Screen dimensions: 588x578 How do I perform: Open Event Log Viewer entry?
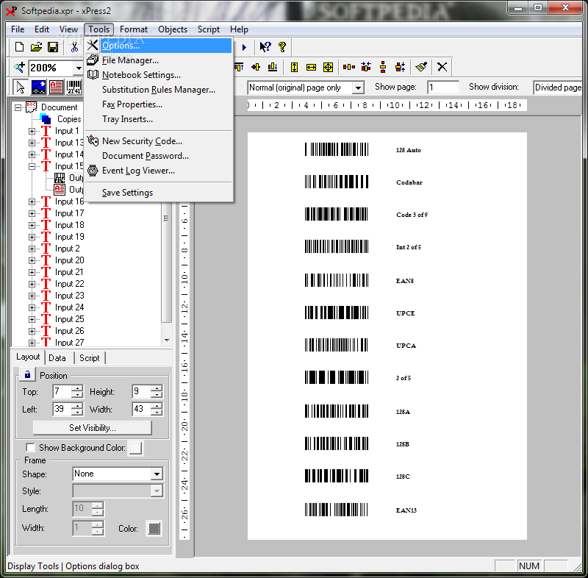click(159, 171)
